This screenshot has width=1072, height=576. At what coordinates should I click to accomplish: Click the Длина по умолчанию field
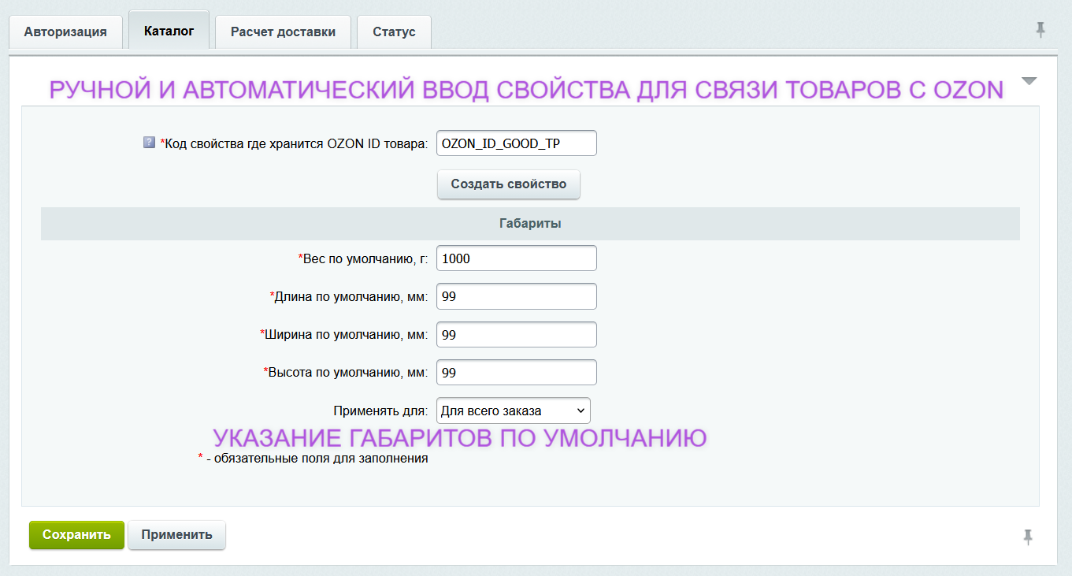coord(517,297)
